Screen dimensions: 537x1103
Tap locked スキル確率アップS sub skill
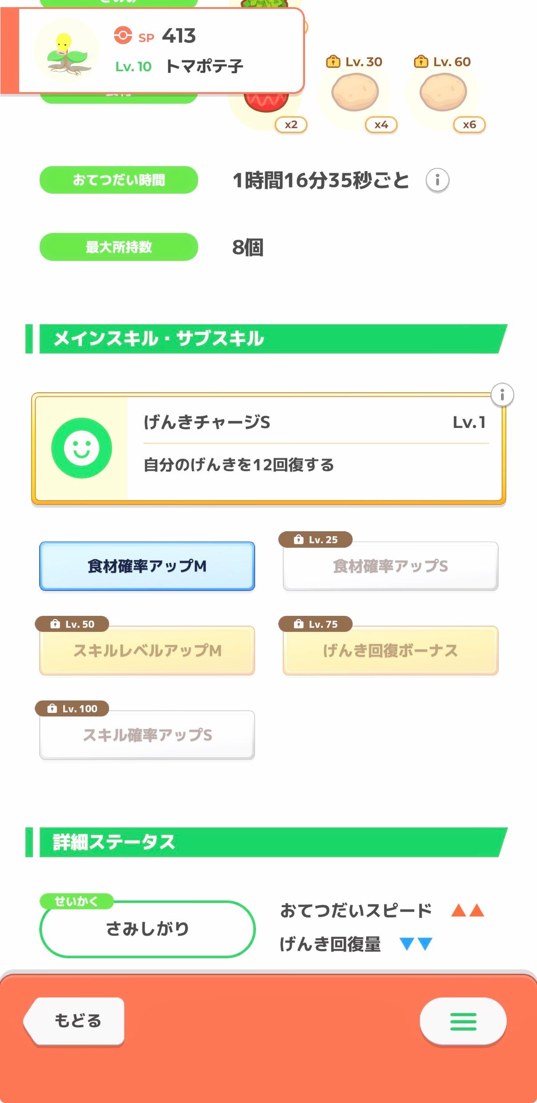(x=147, y=735)
